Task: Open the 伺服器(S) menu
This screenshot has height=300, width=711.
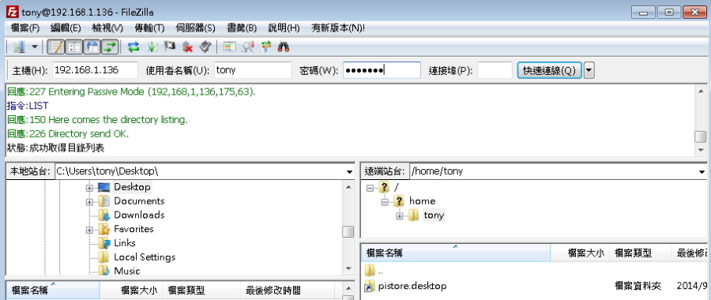Action: click(195, 28)
